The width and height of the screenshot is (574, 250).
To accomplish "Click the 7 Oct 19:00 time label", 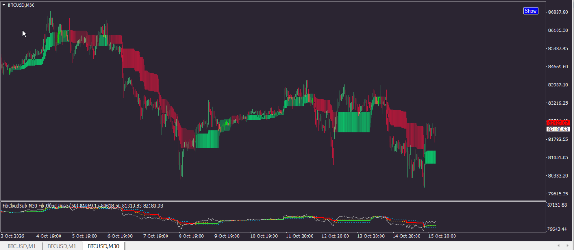I will coord(156,236).
